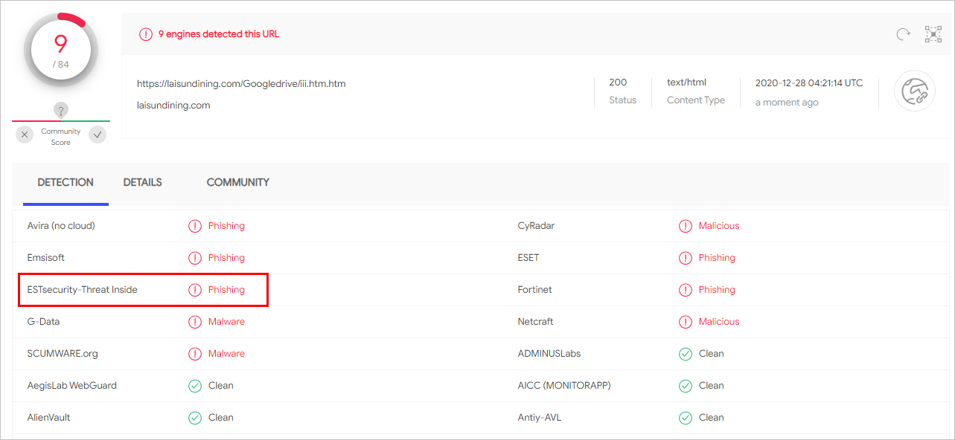Viewport: 955px width, 440px height.
Task: Click the 200 Status value
Action: point(618,82)
